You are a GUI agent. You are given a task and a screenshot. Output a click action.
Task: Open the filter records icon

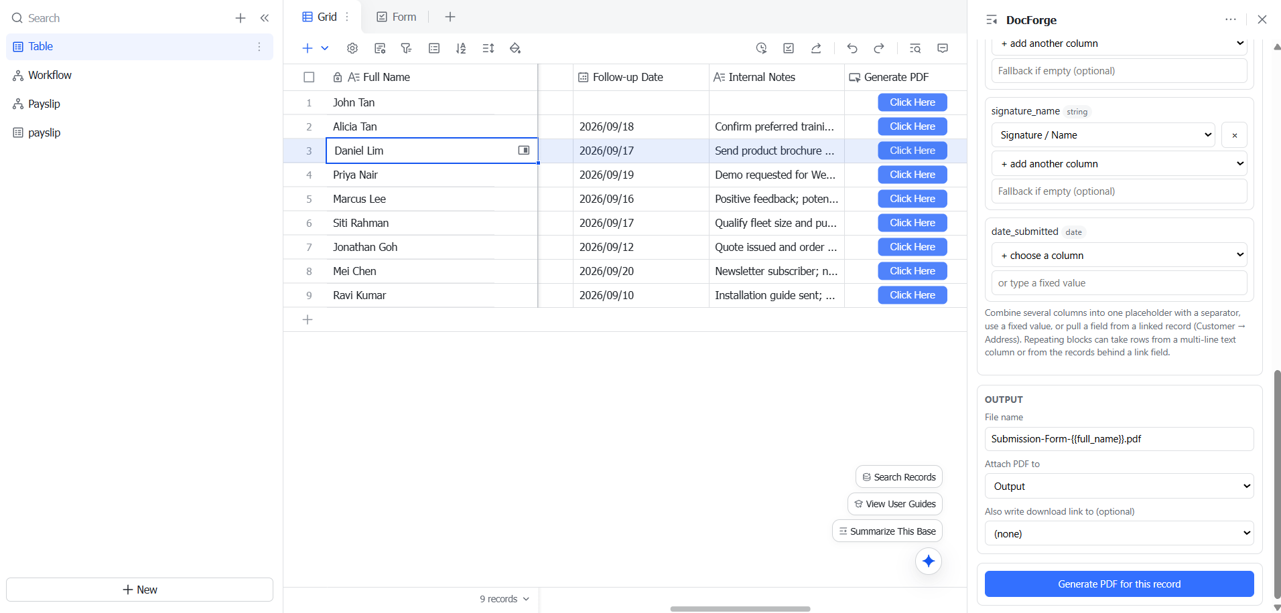point(406,48)
